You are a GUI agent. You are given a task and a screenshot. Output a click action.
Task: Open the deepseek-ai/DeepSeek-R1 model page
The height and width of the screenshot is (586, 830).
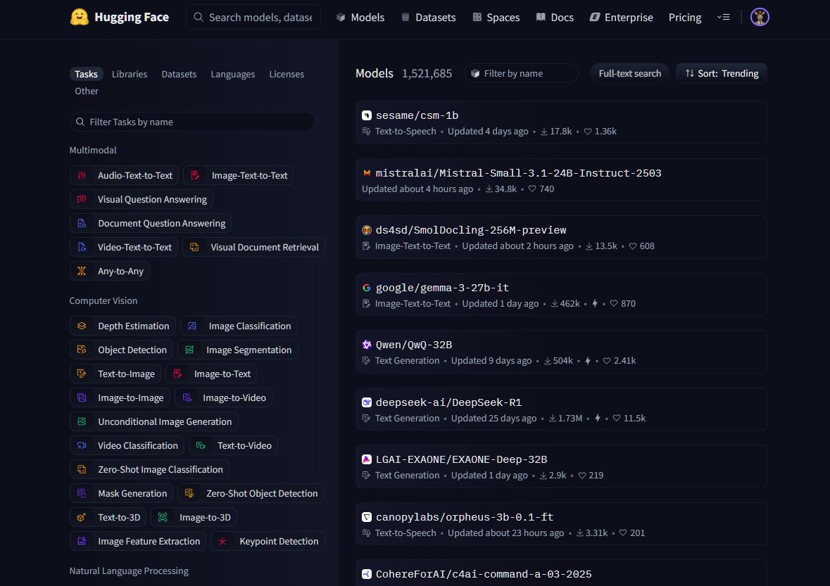coord(448,402)
